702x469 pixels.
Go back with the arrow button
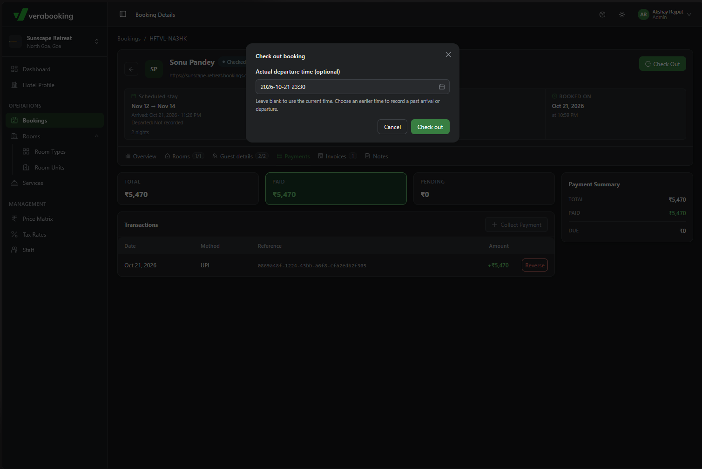click(131, 69)
